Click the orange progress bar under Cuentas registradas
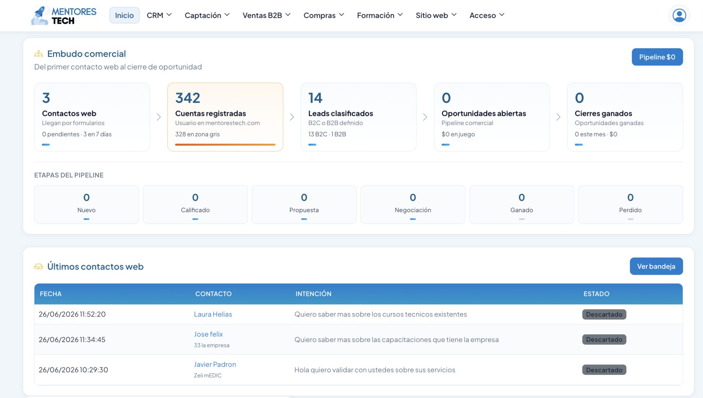703x398 pixels. pyautogui.click(x=225, y=145)
